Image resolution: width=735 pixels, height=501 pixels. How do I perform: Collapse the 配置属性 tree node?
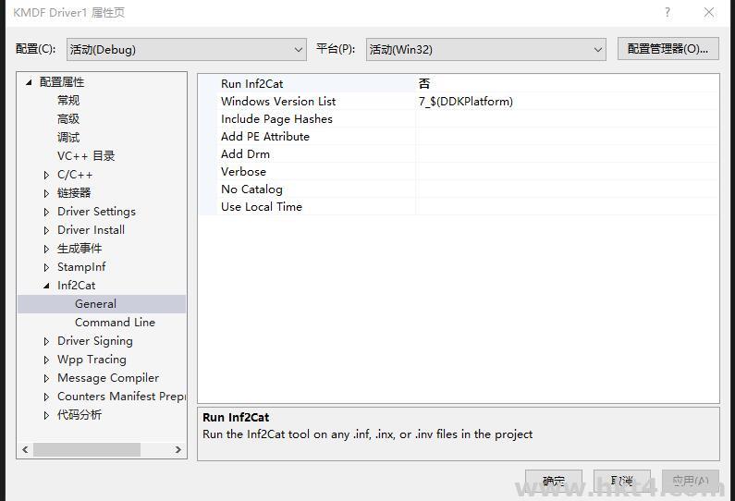pyautogui.click(x=29, y=82)
